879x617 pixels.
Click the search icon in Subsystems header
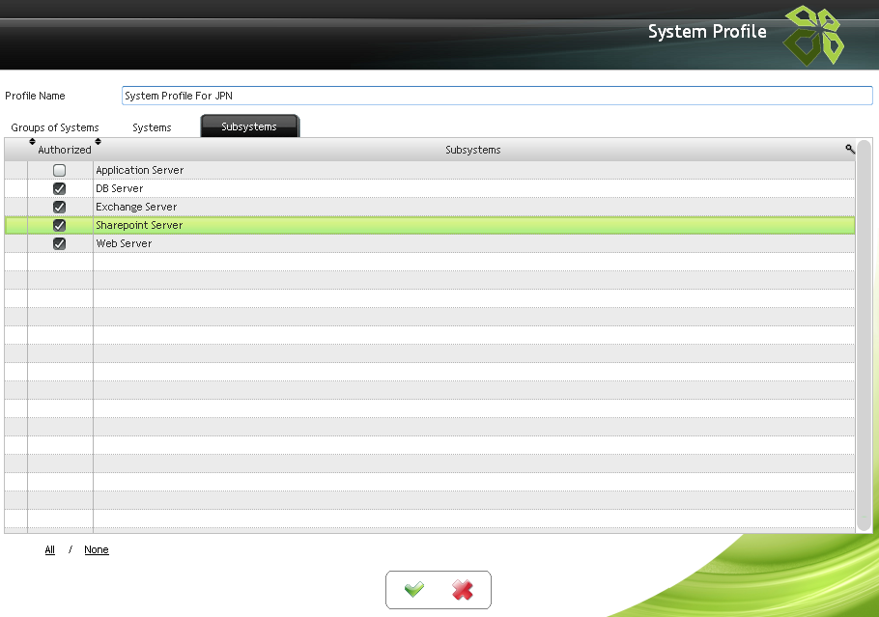(x=850, y=149)
